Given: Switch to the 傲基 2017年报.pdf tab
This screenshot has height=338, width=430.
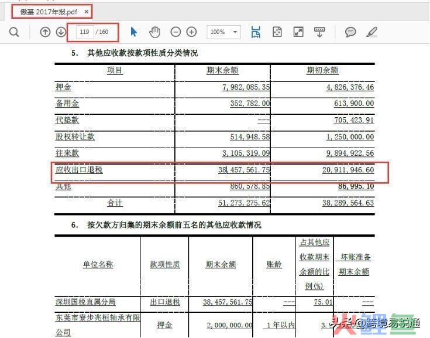Looking at the screenshot, I should pyautogui.click(x=49, y=12).
